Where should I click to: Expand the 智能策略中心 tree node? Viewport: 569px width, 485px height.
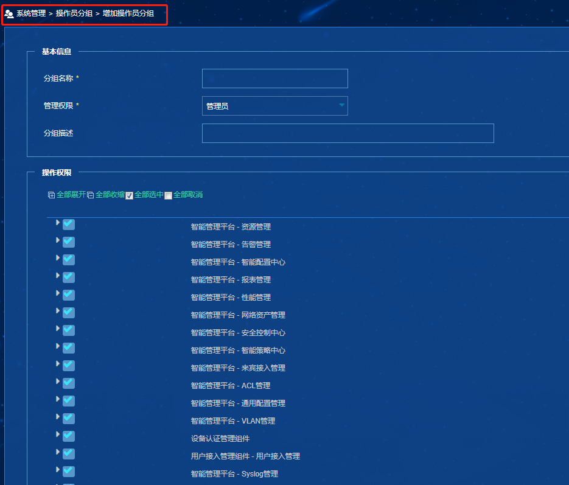click(58, 346)
